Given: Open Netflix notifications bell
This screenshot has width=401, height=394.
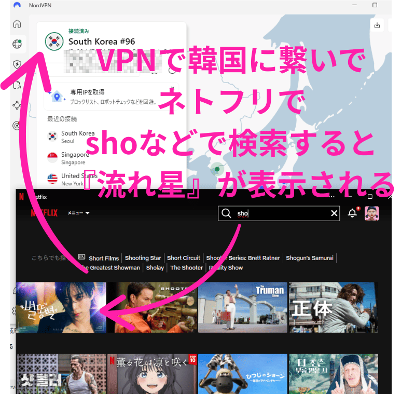Looking at the screenshot, I should (x=352, y=213).
